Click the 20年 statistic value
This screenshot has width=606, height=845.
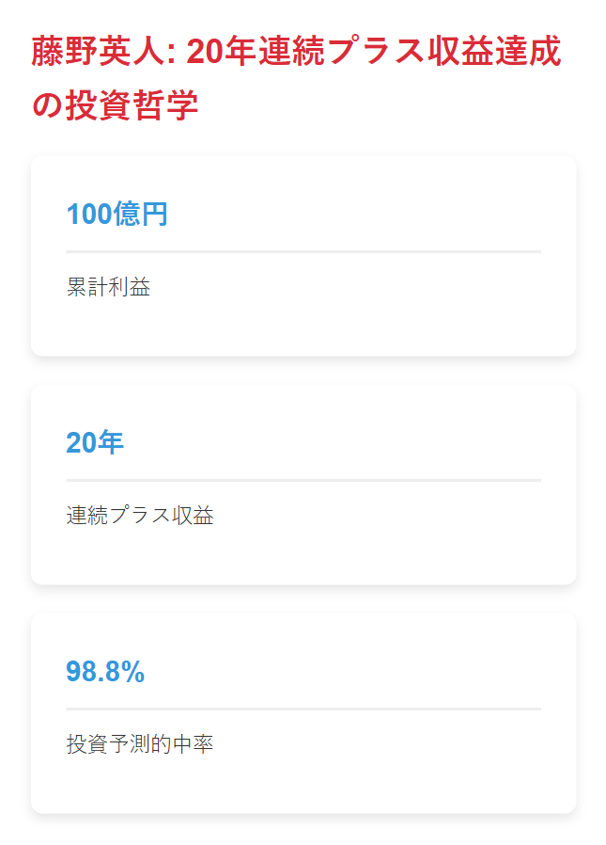[95, 442]
